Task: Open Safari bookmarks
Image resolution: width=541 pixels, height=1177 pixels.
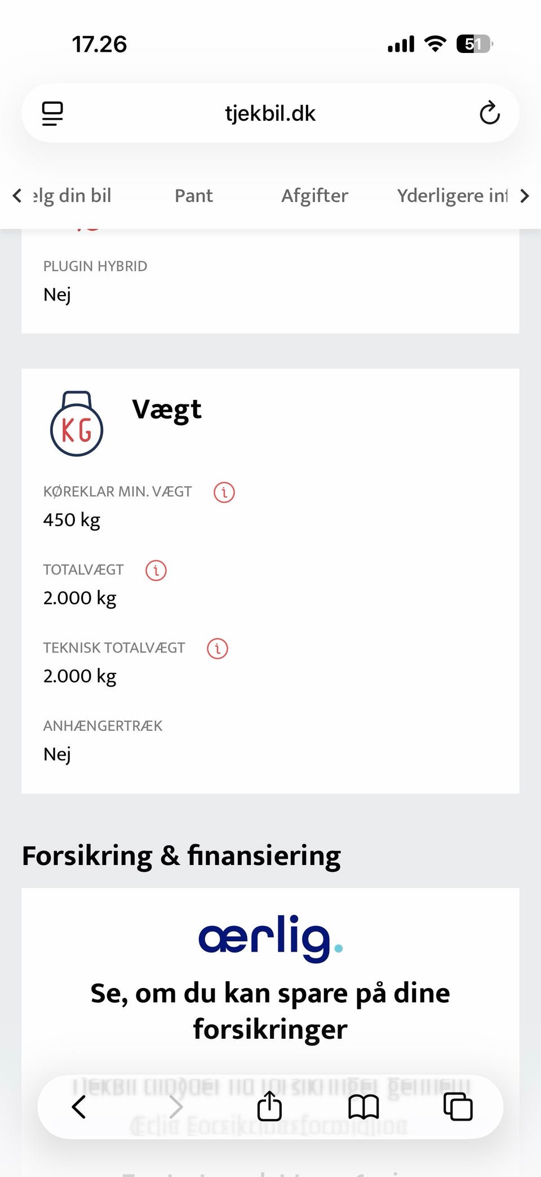Action: point(363,1107)
